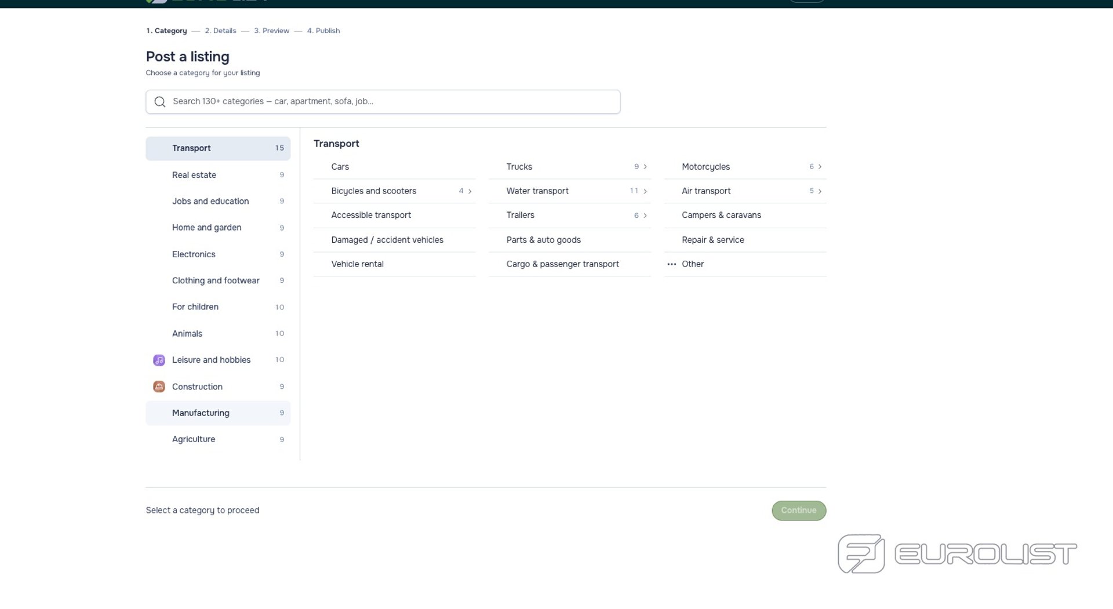Go to step 2. Details
The height and width of the screenshot is (609, 1113).
(220, 31)
